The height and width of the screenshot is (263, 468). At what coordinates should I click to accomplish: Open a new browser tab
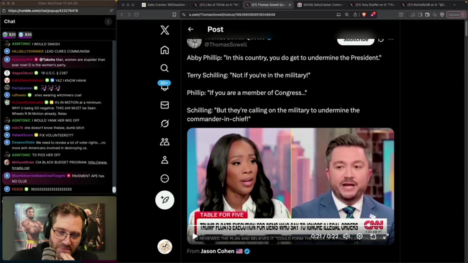pyautogui.click(x=454, y=5)
